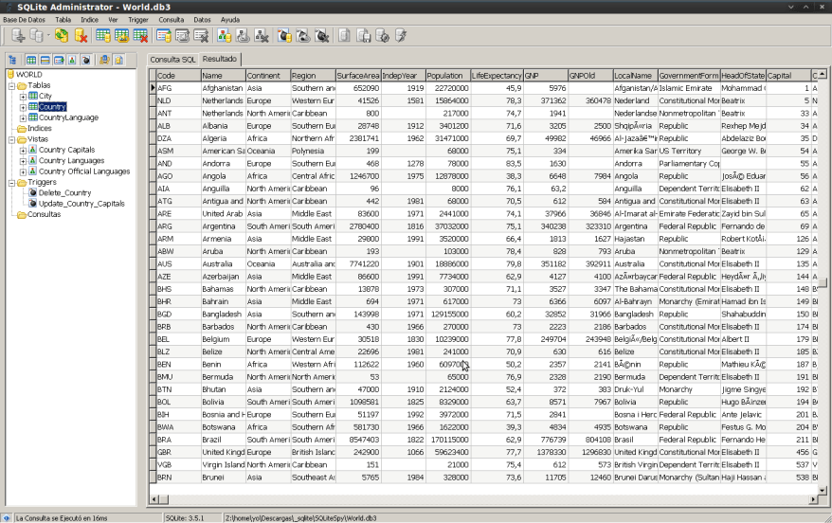Viewport: 832px width, 523px height.
Task: Select the Delete_Country trigger in the tree
Action: [64, 193]
